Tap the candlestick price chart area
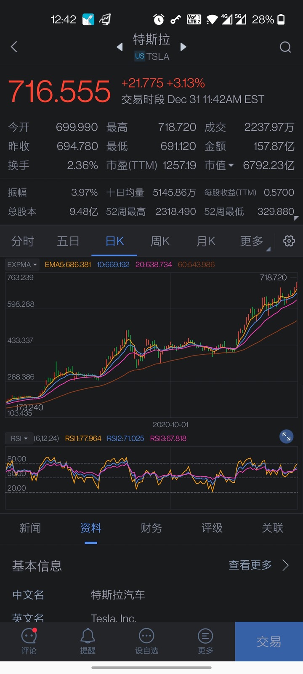 point(151,345)
